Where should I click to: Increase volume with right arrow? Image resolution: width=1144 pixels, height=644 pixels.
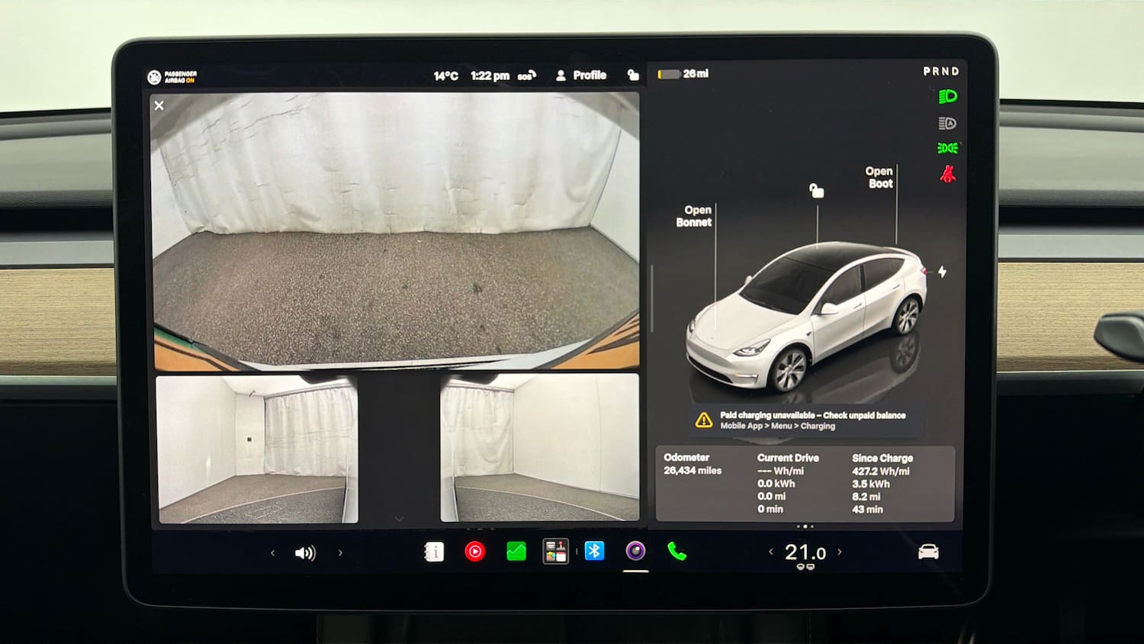point(340,552)
